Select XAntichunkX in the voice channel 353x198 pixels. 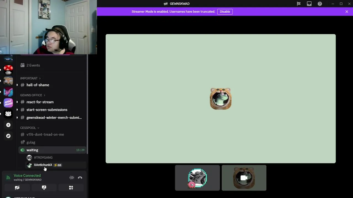(x=43, y=165)
